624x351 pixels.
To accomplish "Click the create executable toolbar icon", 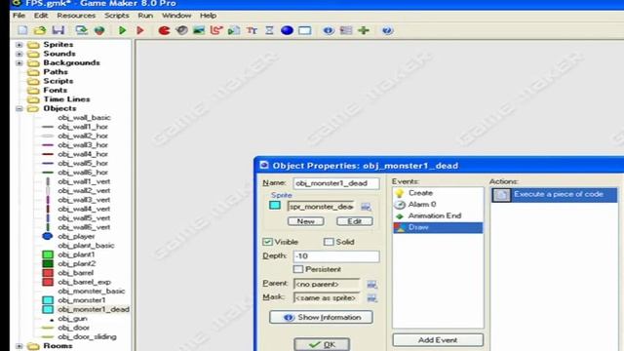I will pyautogui.click(x=82, y=30).
